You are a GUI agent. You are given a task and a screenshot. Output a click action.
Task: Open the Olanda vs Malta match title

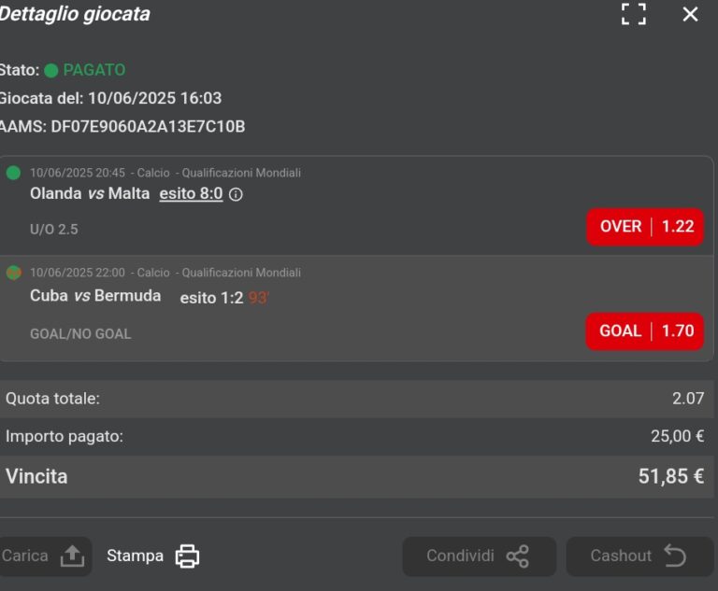point(90,193)
